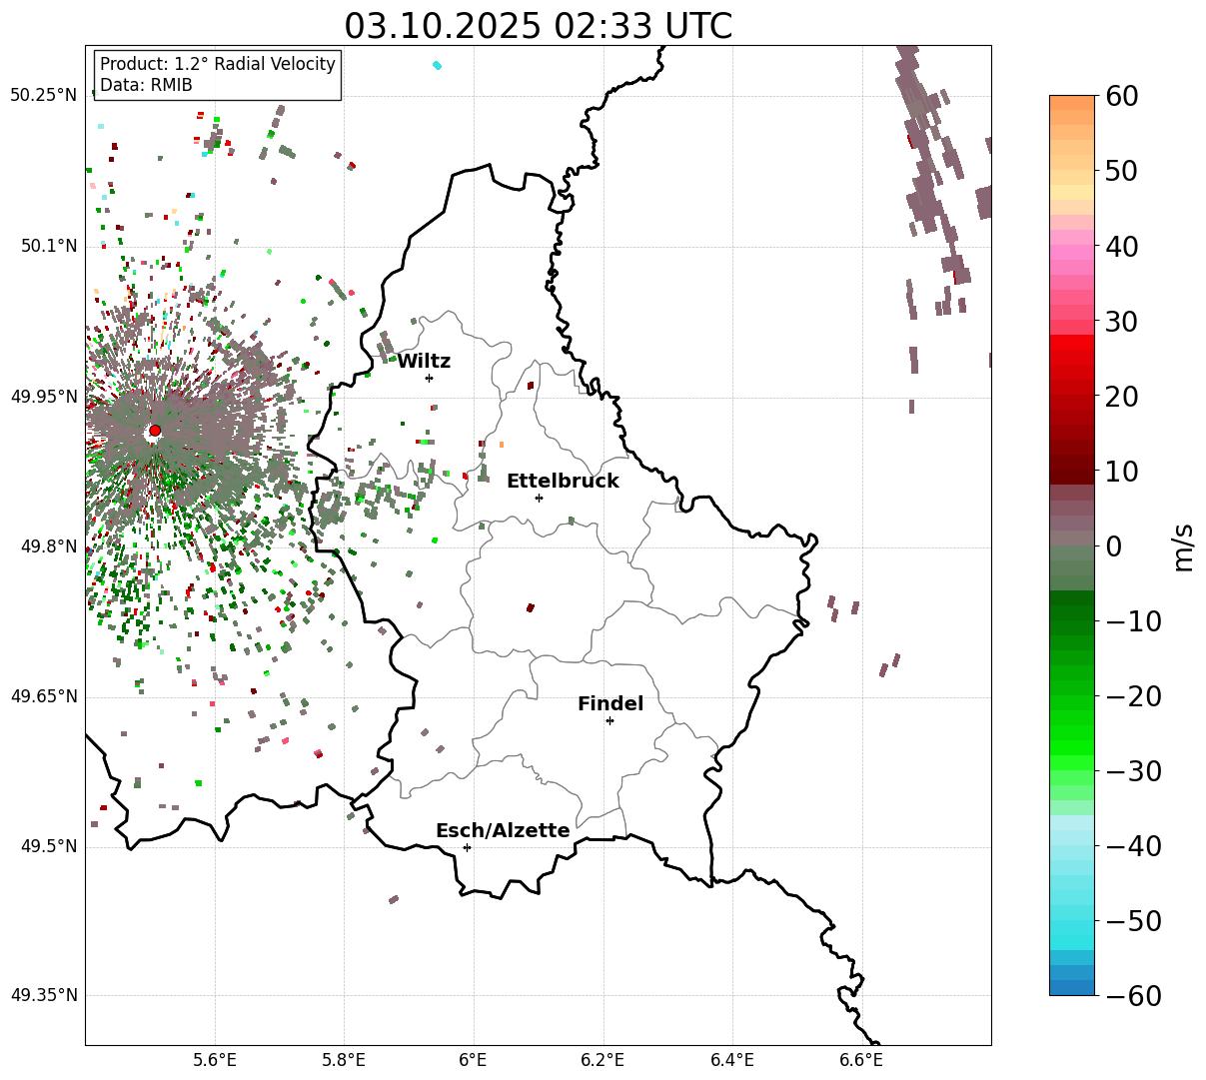Image resolution: width=1206 pixels, height=1080 pixels.
Task: Click the 5.8°E longitude label
Action: 344,1060
